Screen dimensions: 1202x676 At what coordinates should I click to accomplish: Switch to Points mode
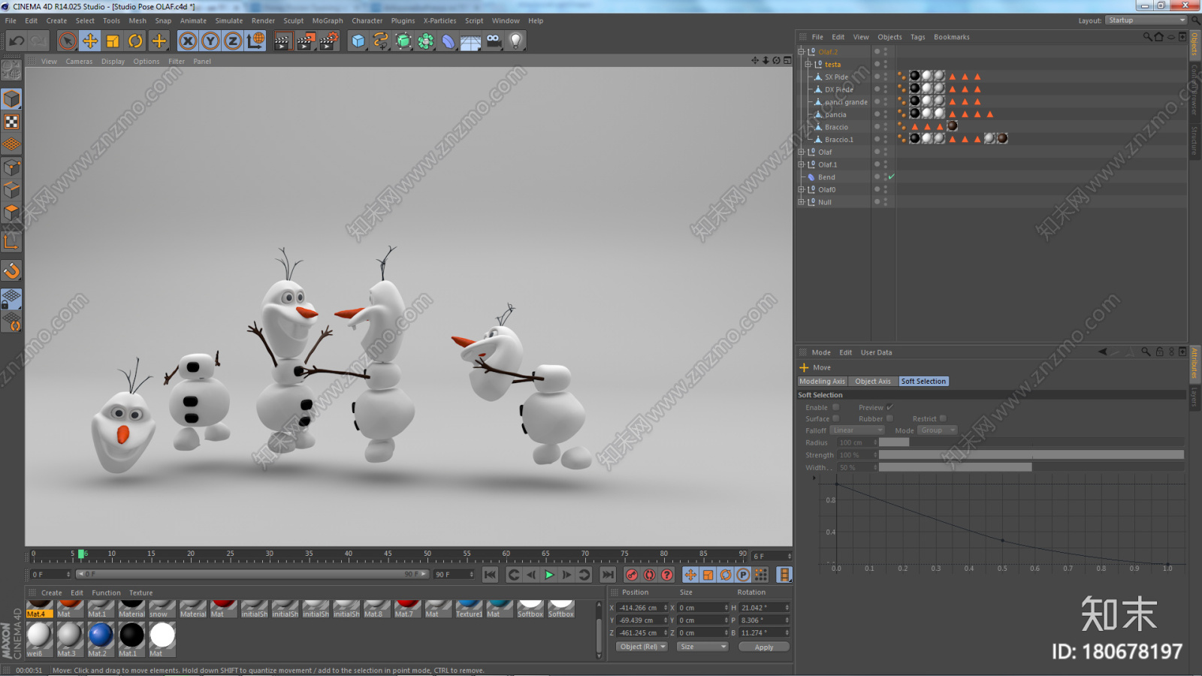pyautogui.click(x=11, y=167)
